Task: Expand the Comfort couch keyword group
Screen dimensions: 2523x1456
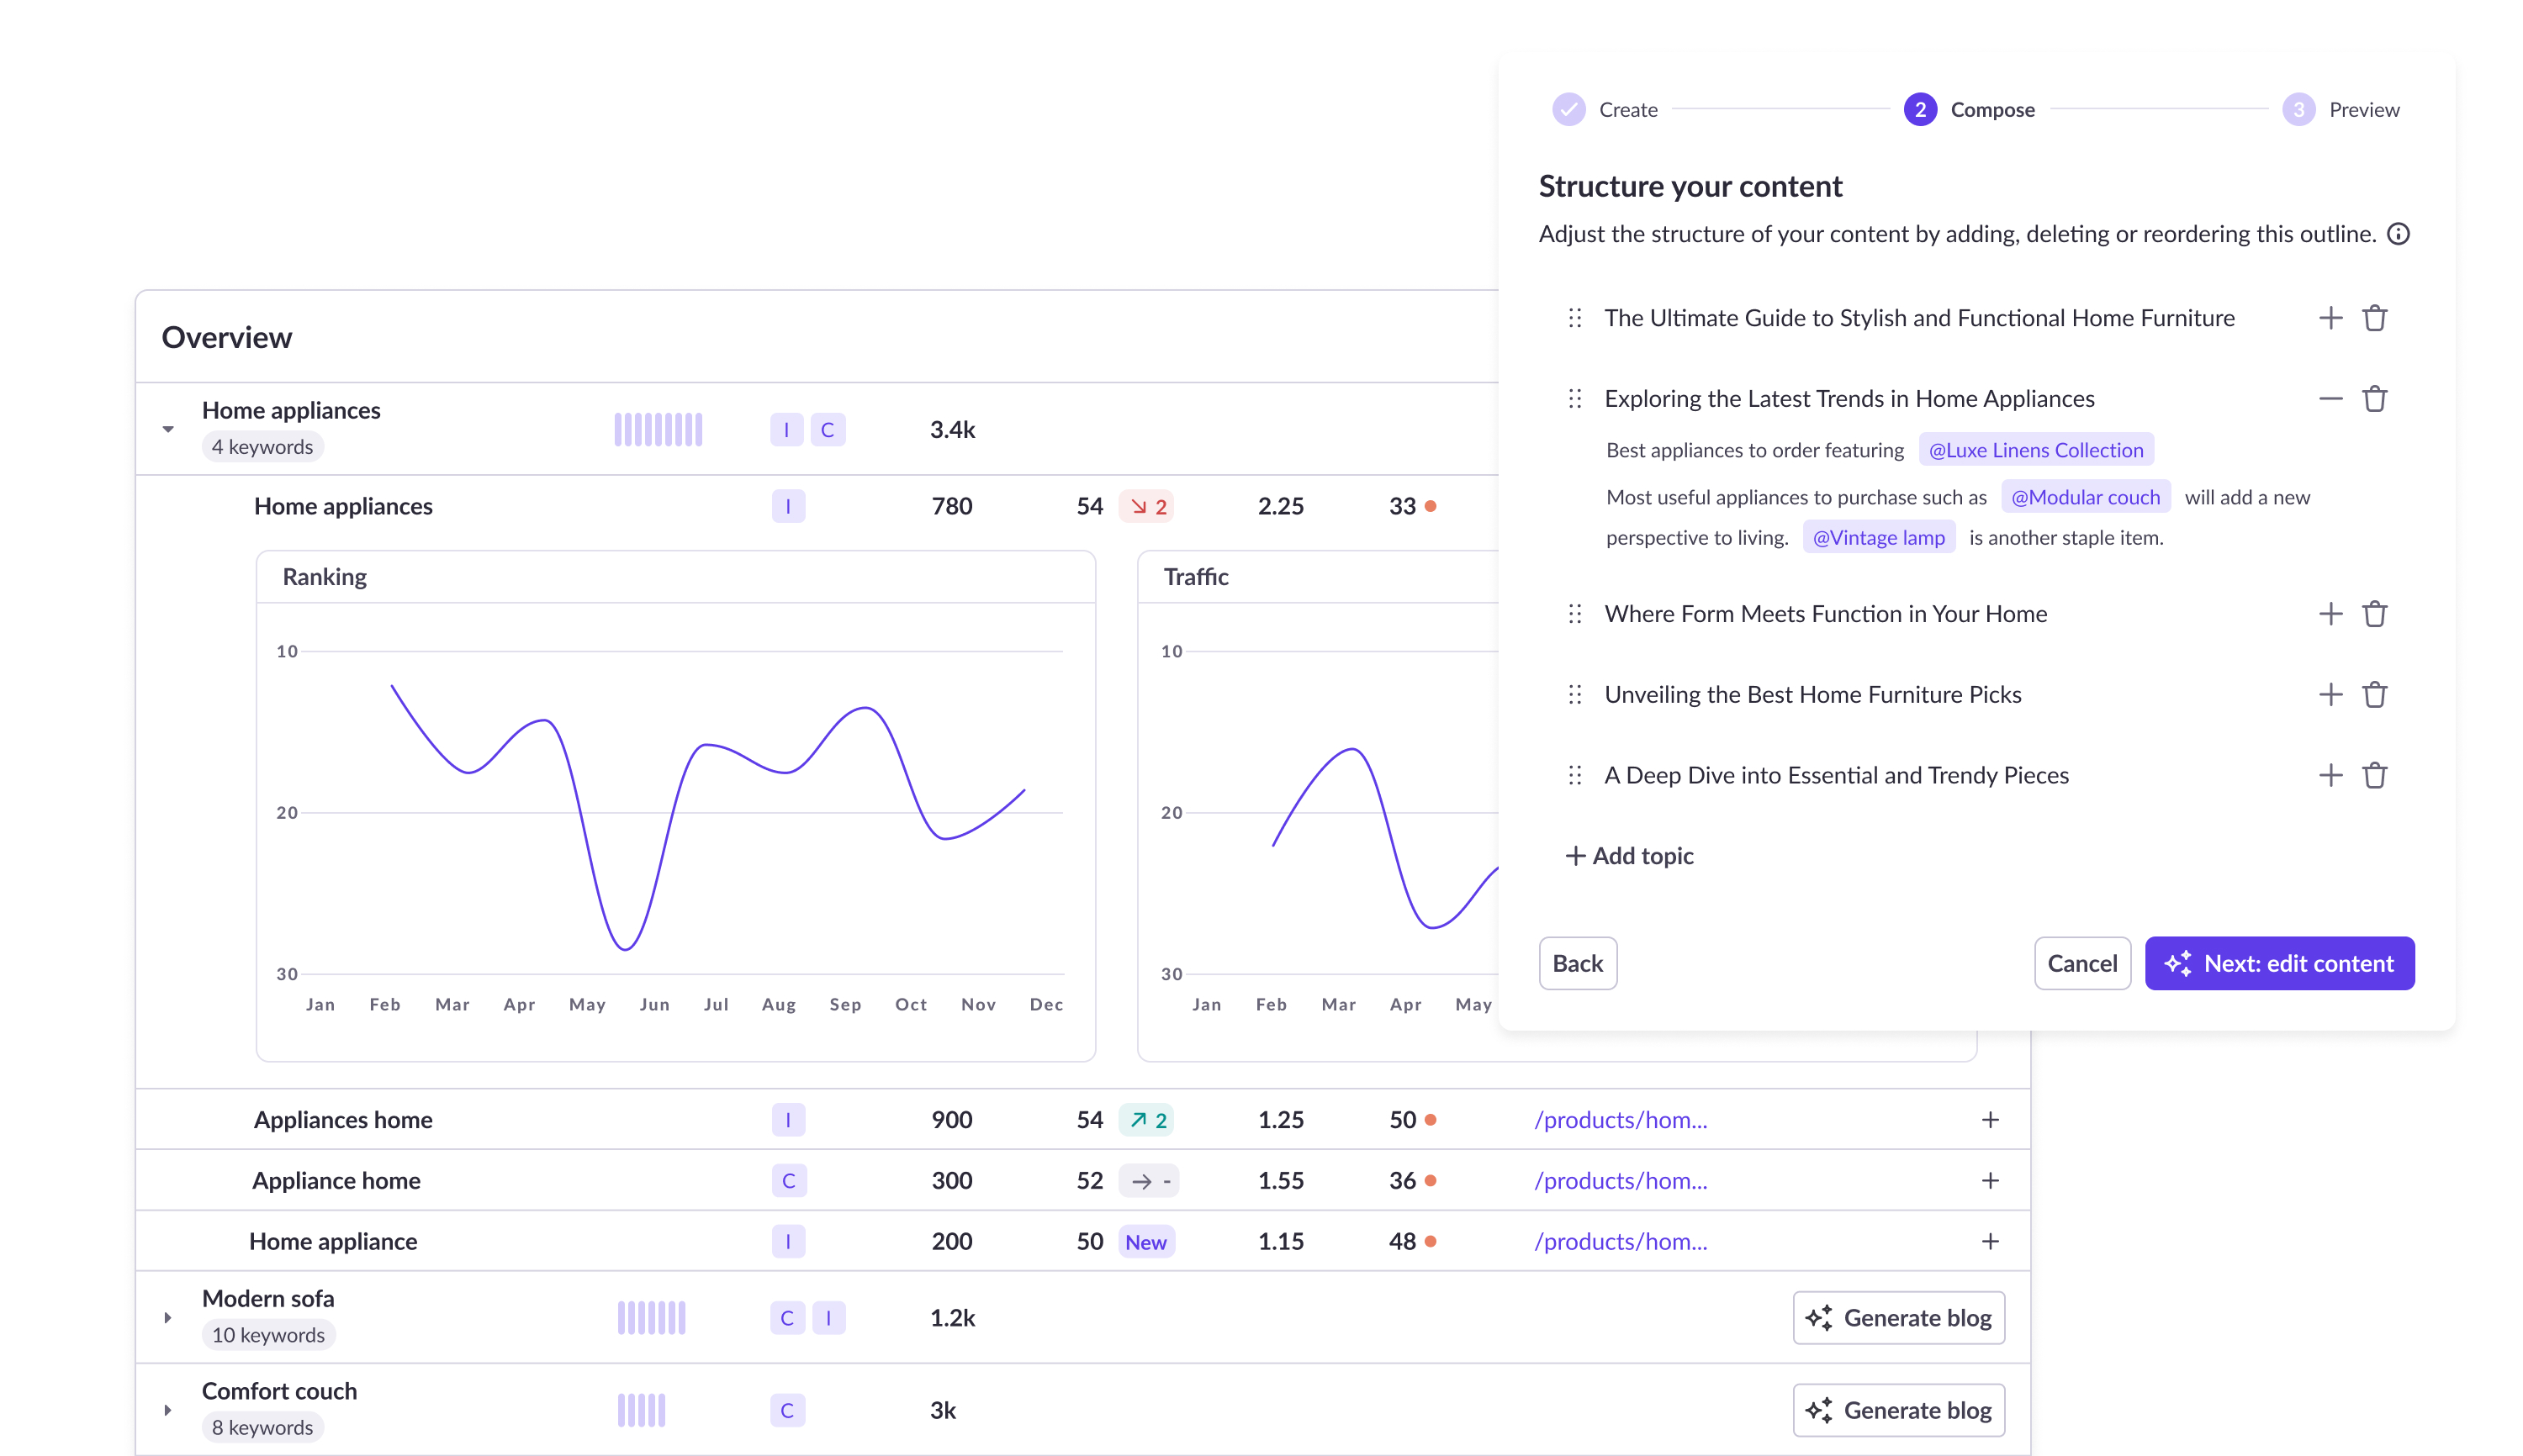Action: [x=168, y=1410]
